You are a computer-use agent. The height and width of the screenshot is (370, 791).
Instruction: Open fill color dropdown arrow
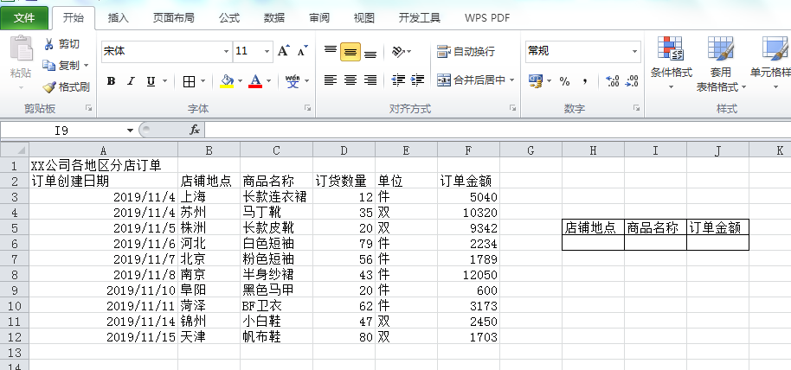click(241, 81)
